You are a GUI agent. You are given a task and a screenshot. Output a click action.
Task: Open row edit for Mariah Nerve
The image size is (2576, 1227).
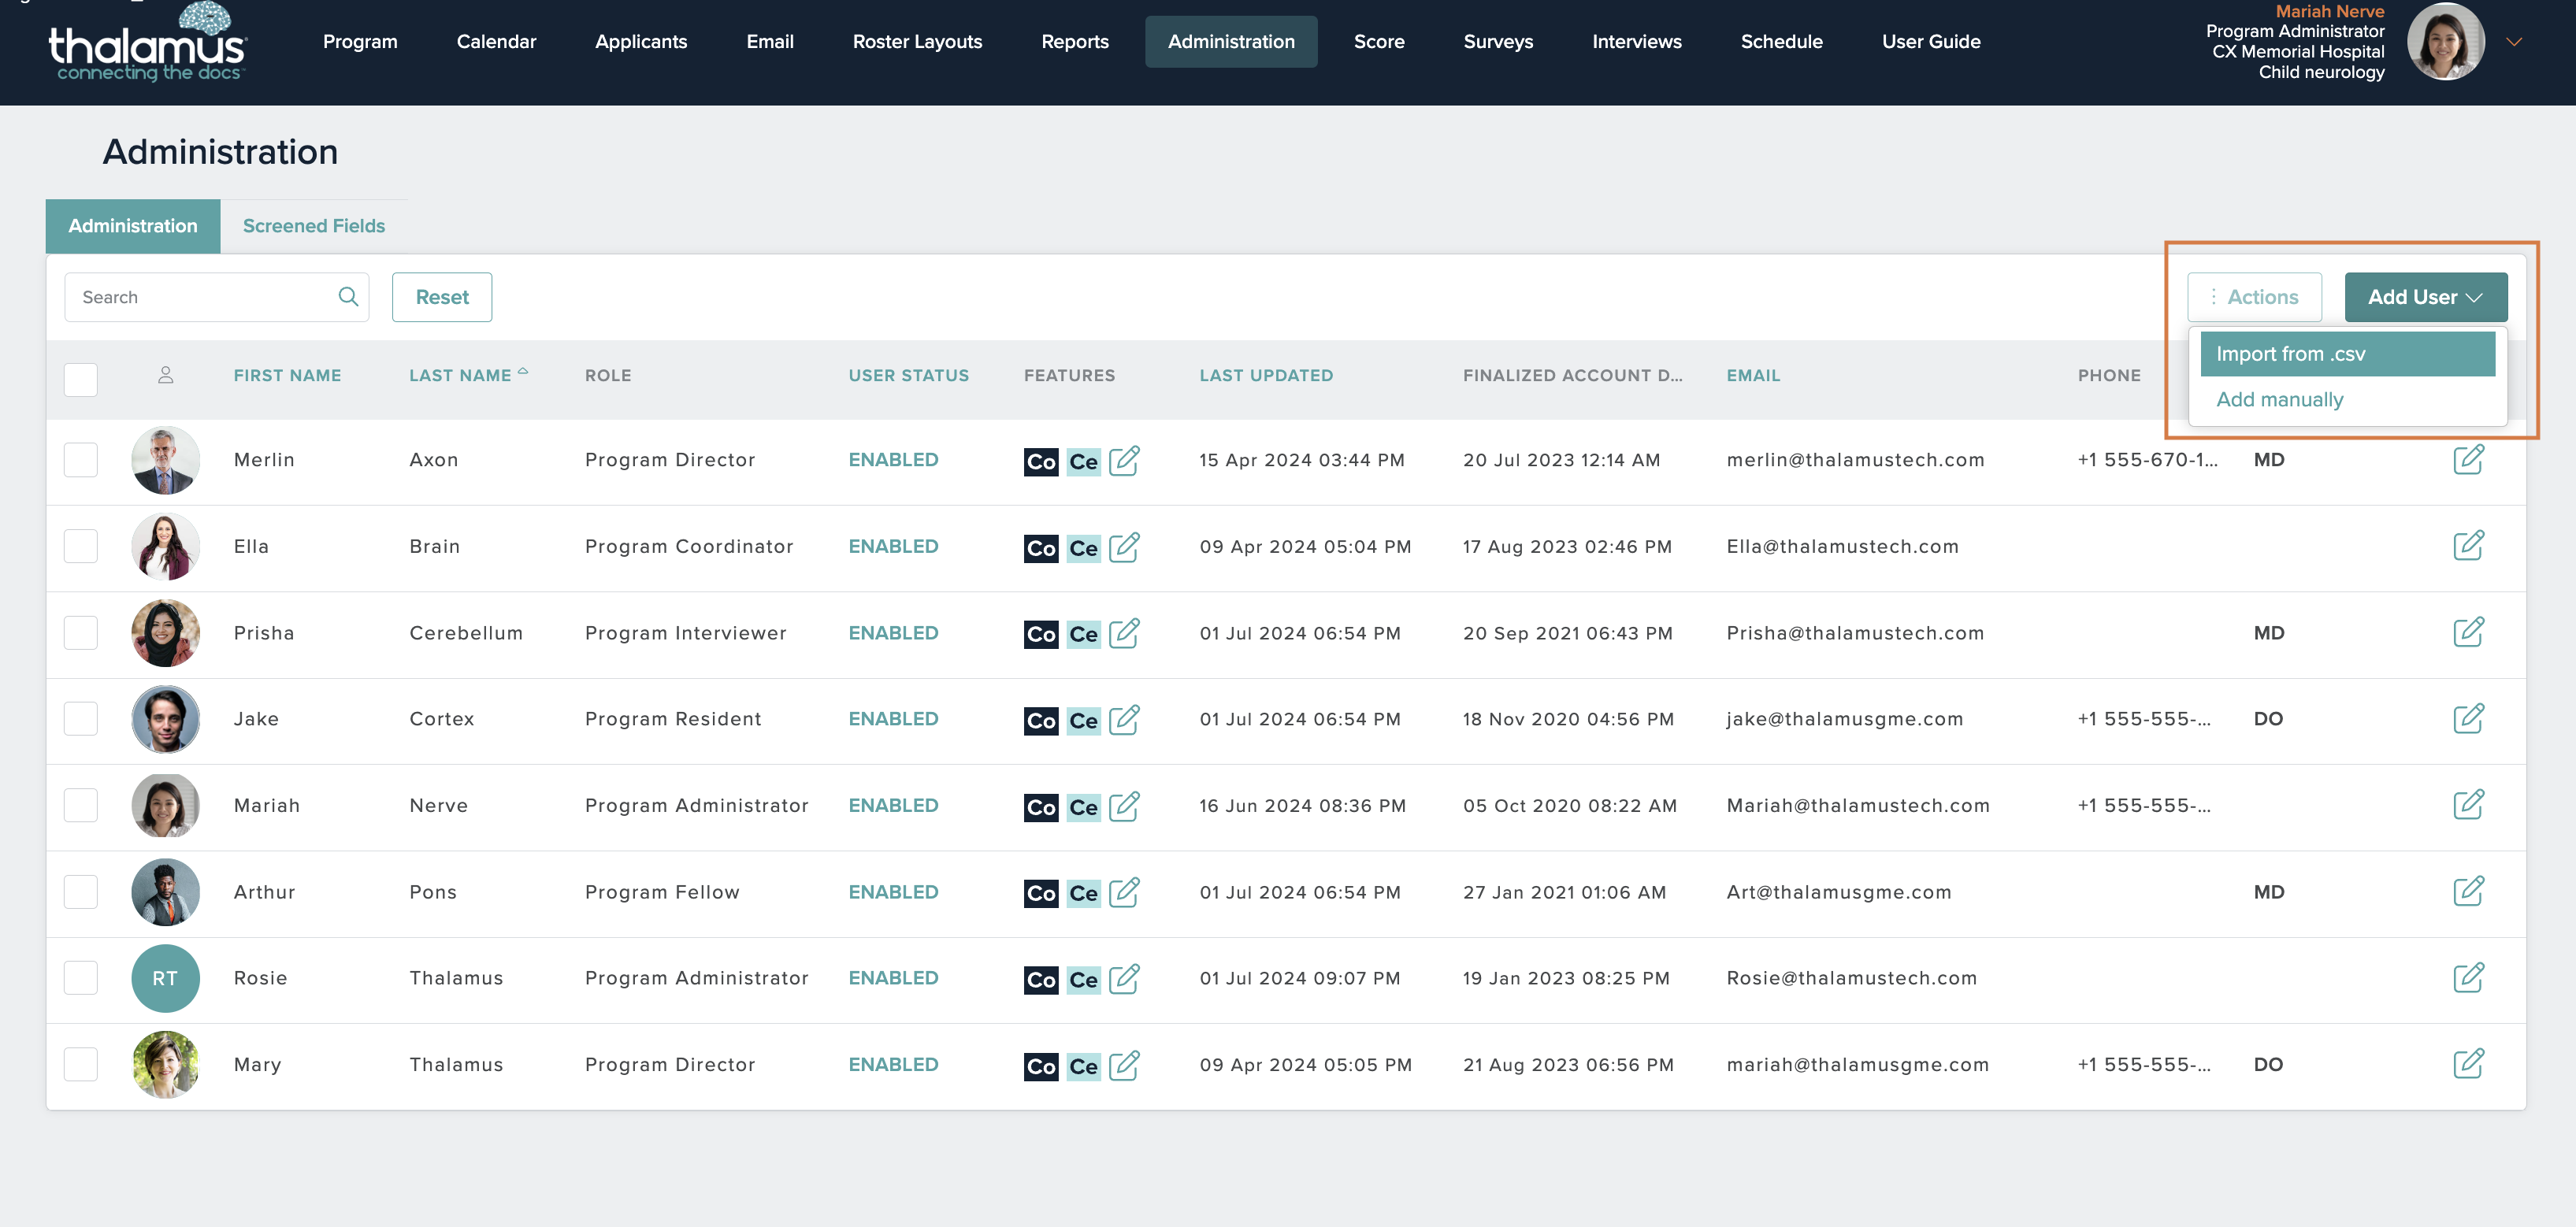(x=2468, y=804)
